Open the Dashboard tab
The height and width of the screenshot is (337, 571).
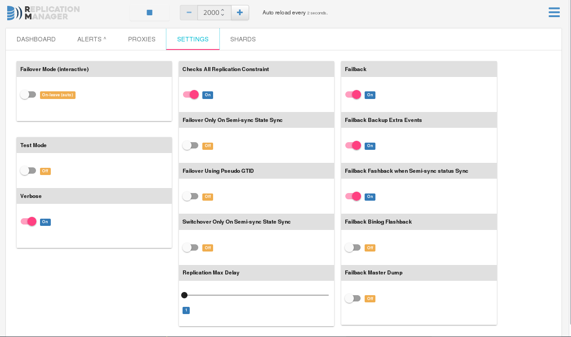click(36, 39)
